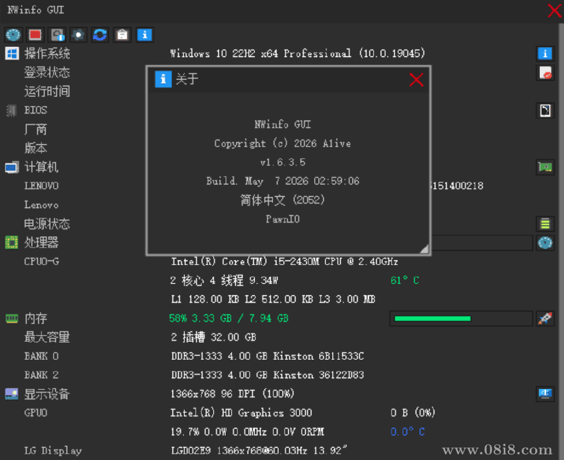564x460 pixels.
Task: Click the 0.0° C GPU temperature value
Action: 408,432
